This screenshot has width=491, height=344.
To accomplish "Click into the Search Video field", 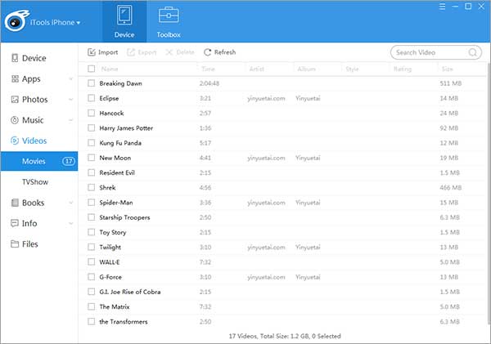I will click(x=430, y=52).
